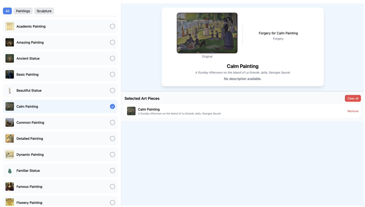Remove Calm Painting from selected pieces
Viewport: 365px width, 207px height.
pyautogui.click(x=353, y=111)
